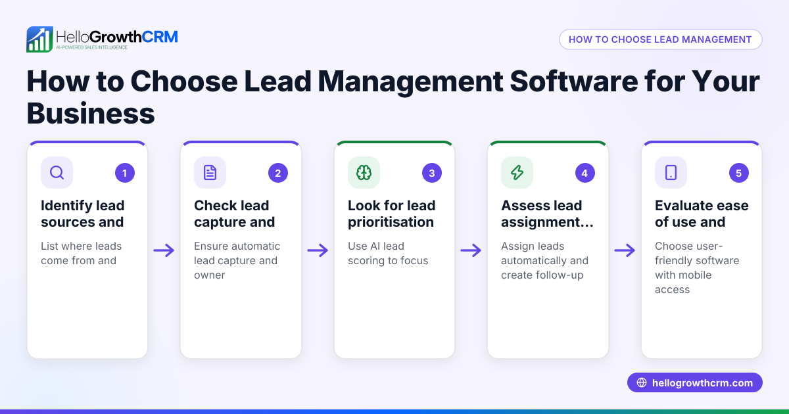Click the HOW TO CHOOSE LEAD MANAGEMENT tag
The width and height of the screenshot is (789, 414).
[x=660, y=39]
